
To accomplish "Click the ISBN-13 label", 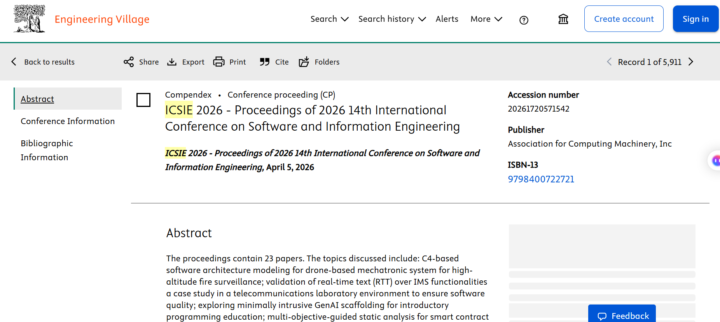I will 523,165.
